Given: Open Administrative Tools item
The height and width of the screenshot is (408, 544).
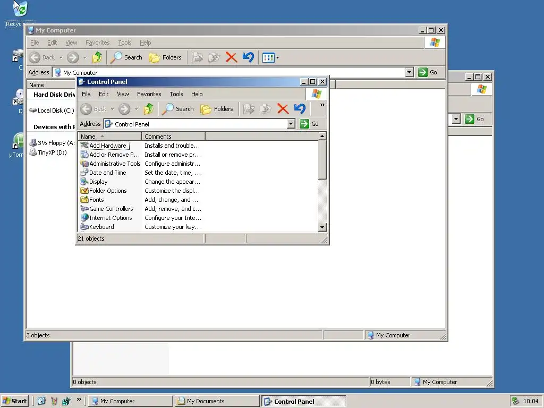Looking at the screenshot, I should point(110,164).
